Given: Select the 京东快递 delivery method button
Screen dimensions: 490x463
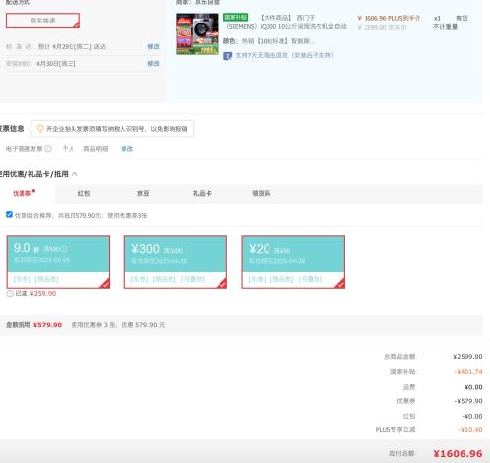Looking at the screenshot, I should click(43, 21).
